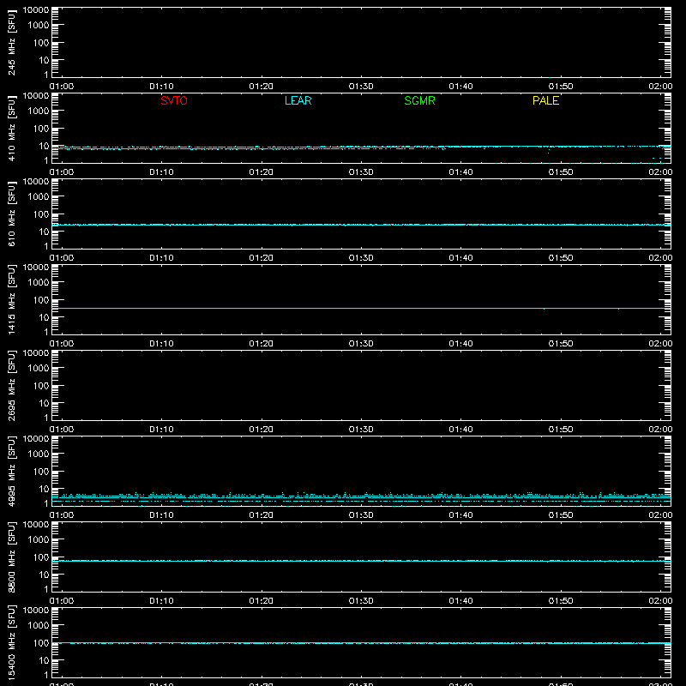Click the 4995 MHz noisy cyan trace
This screenshot has height=686, width=686.
361,498
